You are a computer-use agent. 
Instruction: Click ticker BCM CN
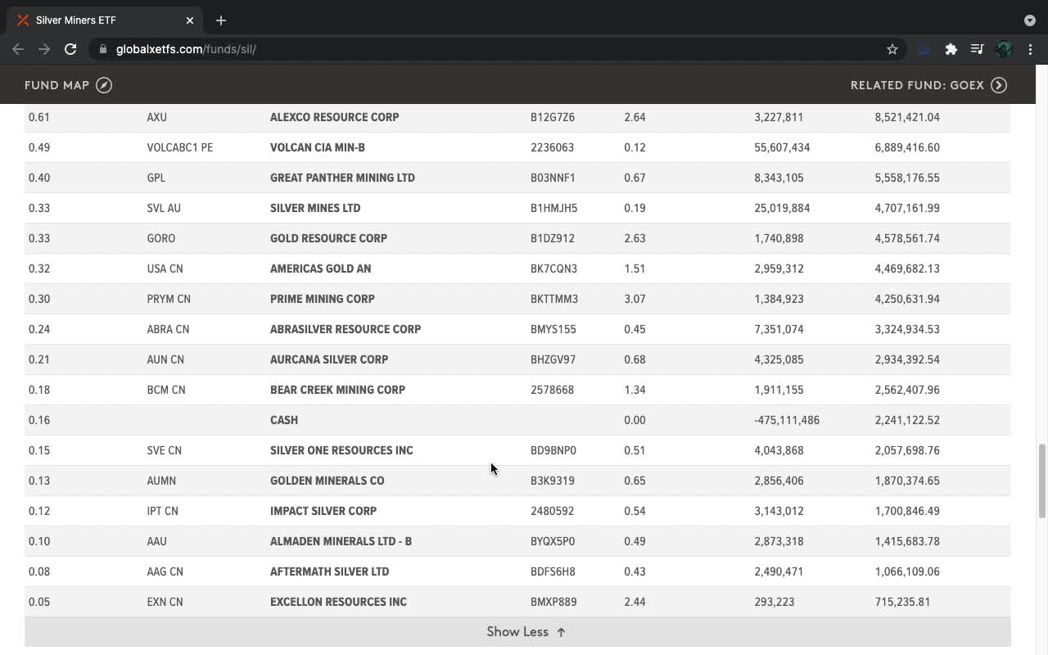(x=166, y=390)
